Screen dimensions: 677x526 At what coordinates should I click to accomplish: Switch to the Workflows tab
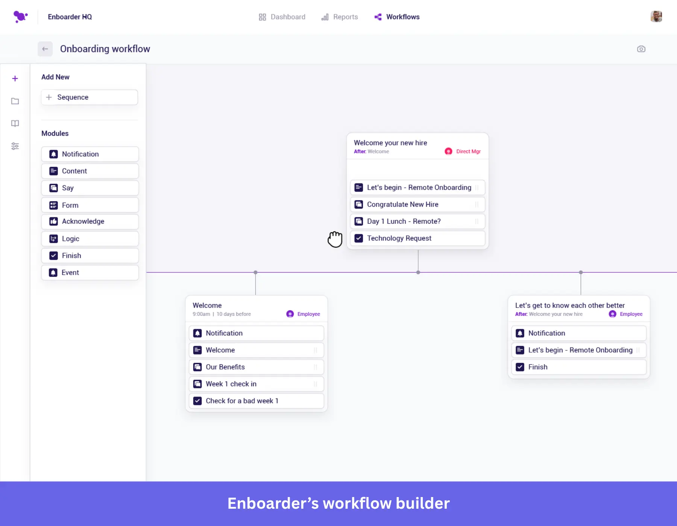(x=397, y=17)
